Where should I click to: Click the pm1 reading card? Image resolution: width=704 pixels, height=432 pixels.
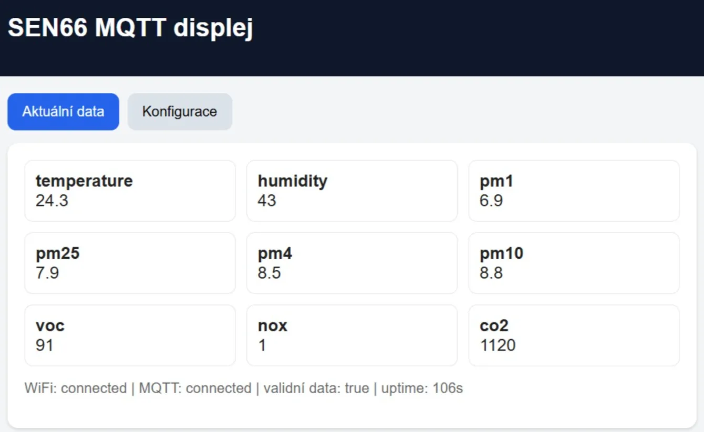(574, 191)
